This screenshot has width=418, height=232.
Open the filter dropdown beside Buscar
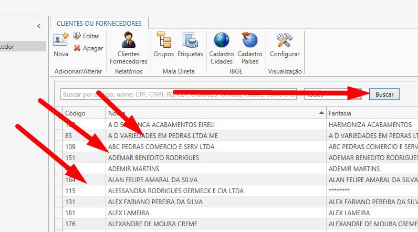333,94
